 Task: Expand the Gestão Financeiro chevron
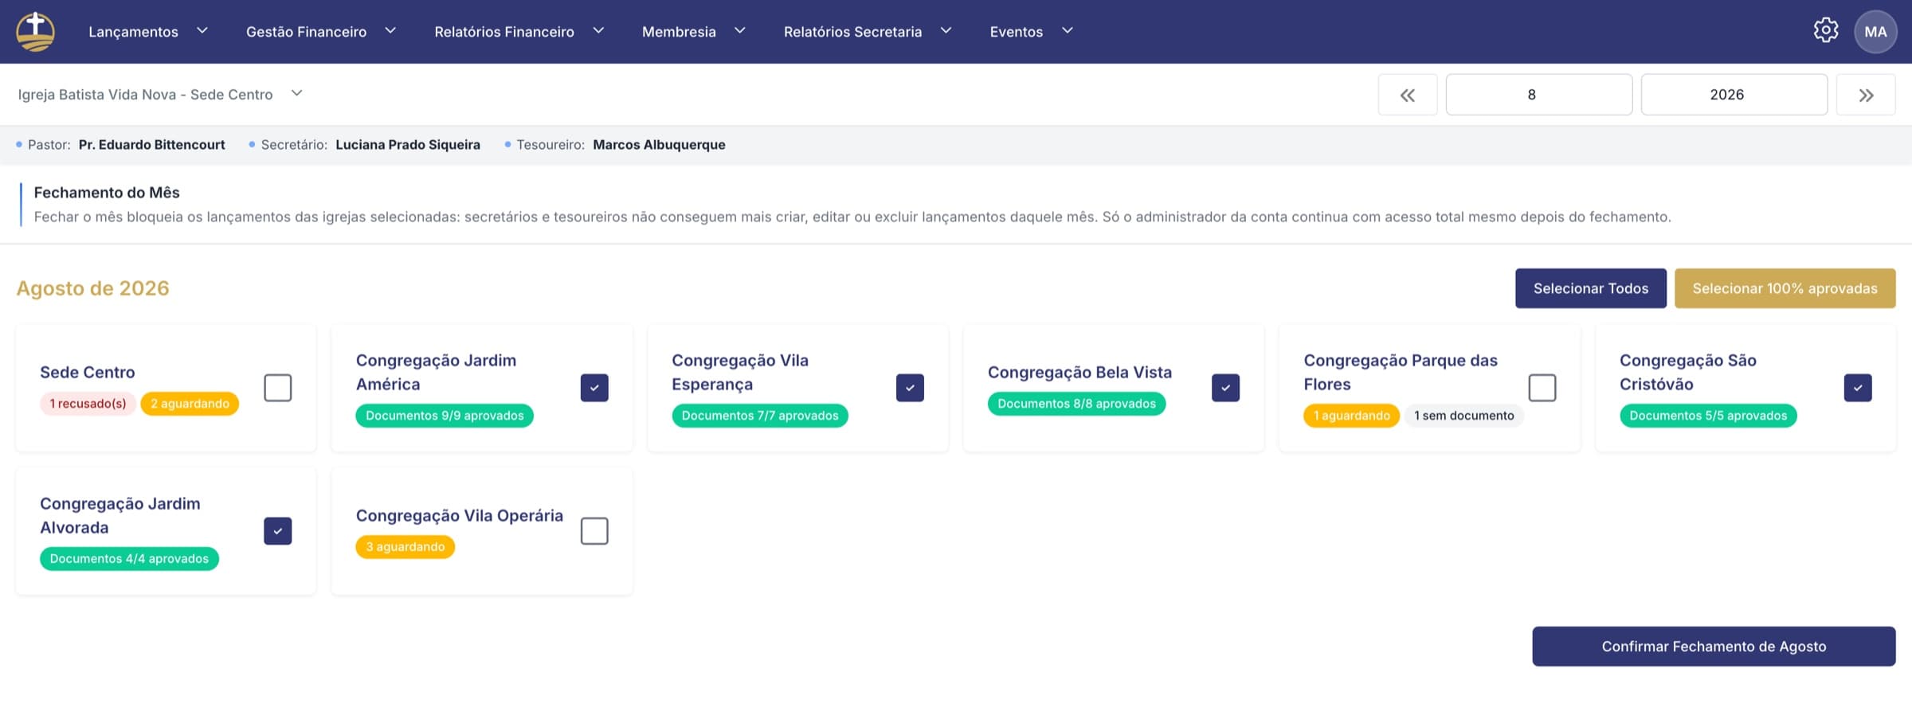(x=390, y=30)
